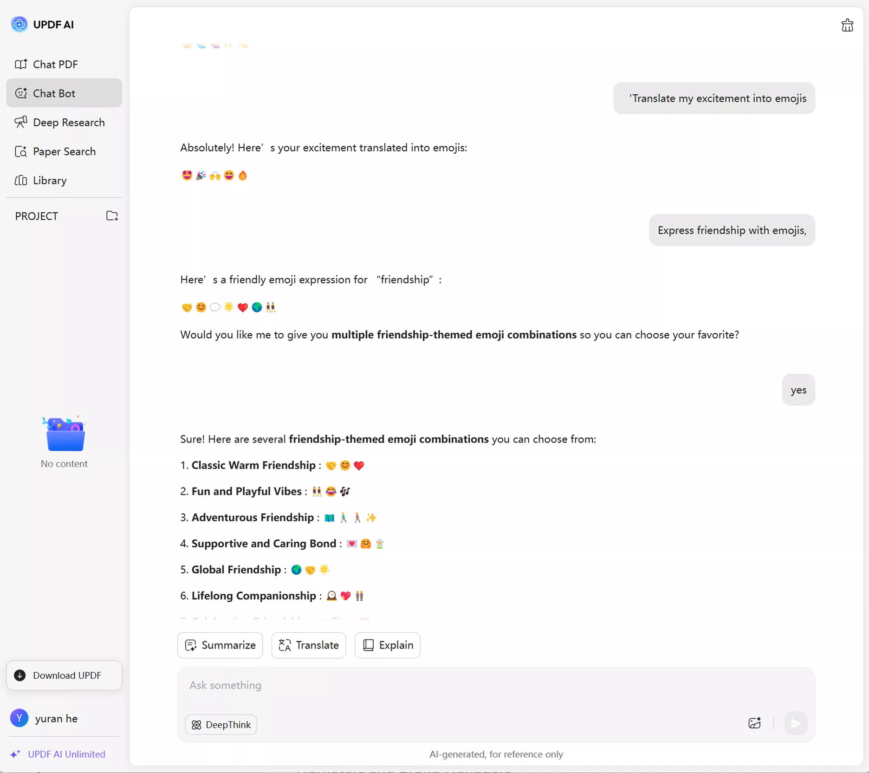Viewport: 869px width, 773px height.
Task: Click the Explain button
Action: point(387,645)
